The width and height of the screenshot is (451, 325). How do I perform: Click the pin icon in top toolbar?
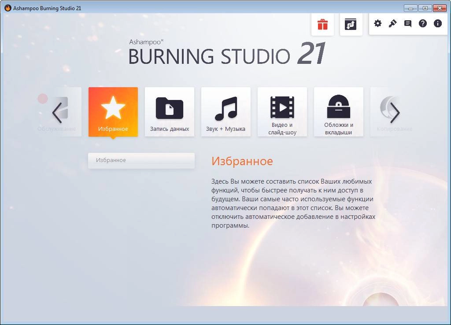click(392, 24)
